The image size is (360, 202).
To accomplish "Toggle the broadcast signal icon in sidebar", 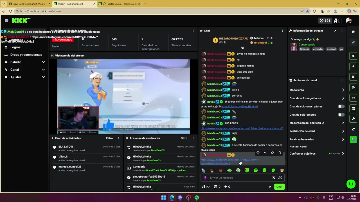I will [x=353, y=98].
